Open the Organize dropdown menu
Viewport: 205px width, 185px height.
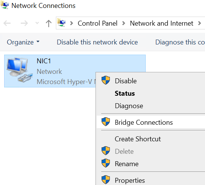(23, 42)
